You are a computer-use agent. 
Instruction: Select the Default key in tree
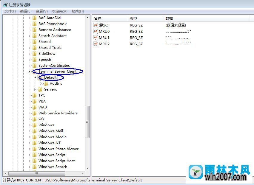pos(50,77)
